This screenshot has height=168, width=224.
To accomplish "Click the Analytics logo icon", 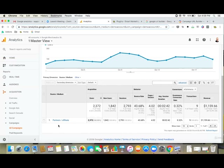I will point(4,40).
